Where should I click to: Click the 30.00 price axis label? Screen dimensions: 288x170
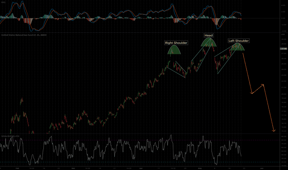click(x=284, y=39)
